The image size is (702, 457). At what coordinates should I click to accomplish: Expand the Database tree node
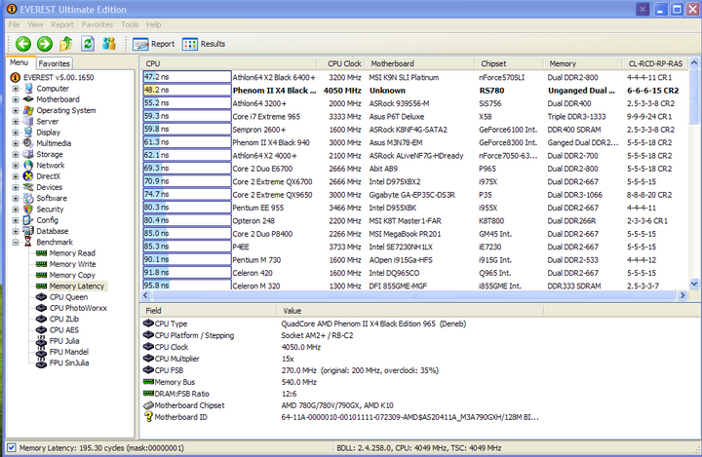point(16,231)
